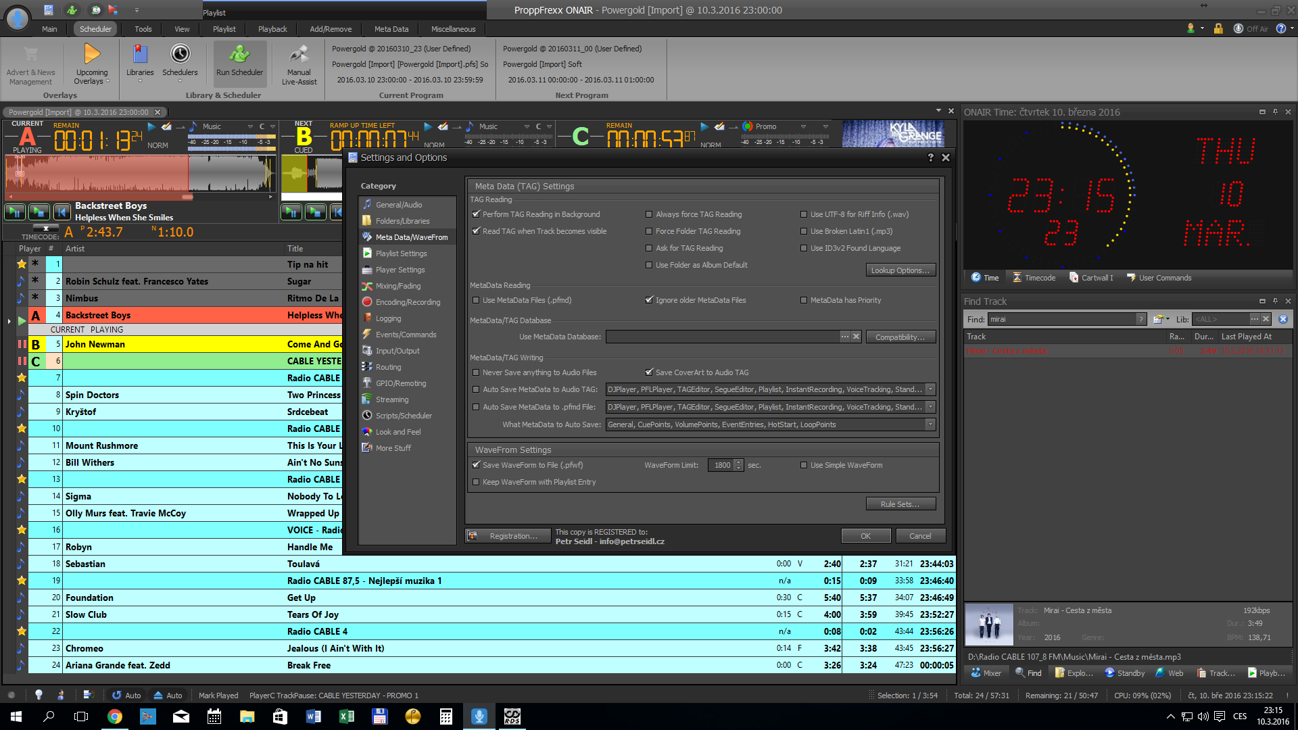Click Player A volume level meter
Viewport: 1298px width, 730px height.
click(231, 142)
